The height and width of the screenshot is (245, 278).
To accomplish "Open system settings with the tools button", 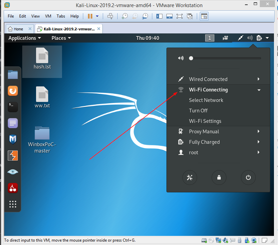I will click(x=190, y=178).
